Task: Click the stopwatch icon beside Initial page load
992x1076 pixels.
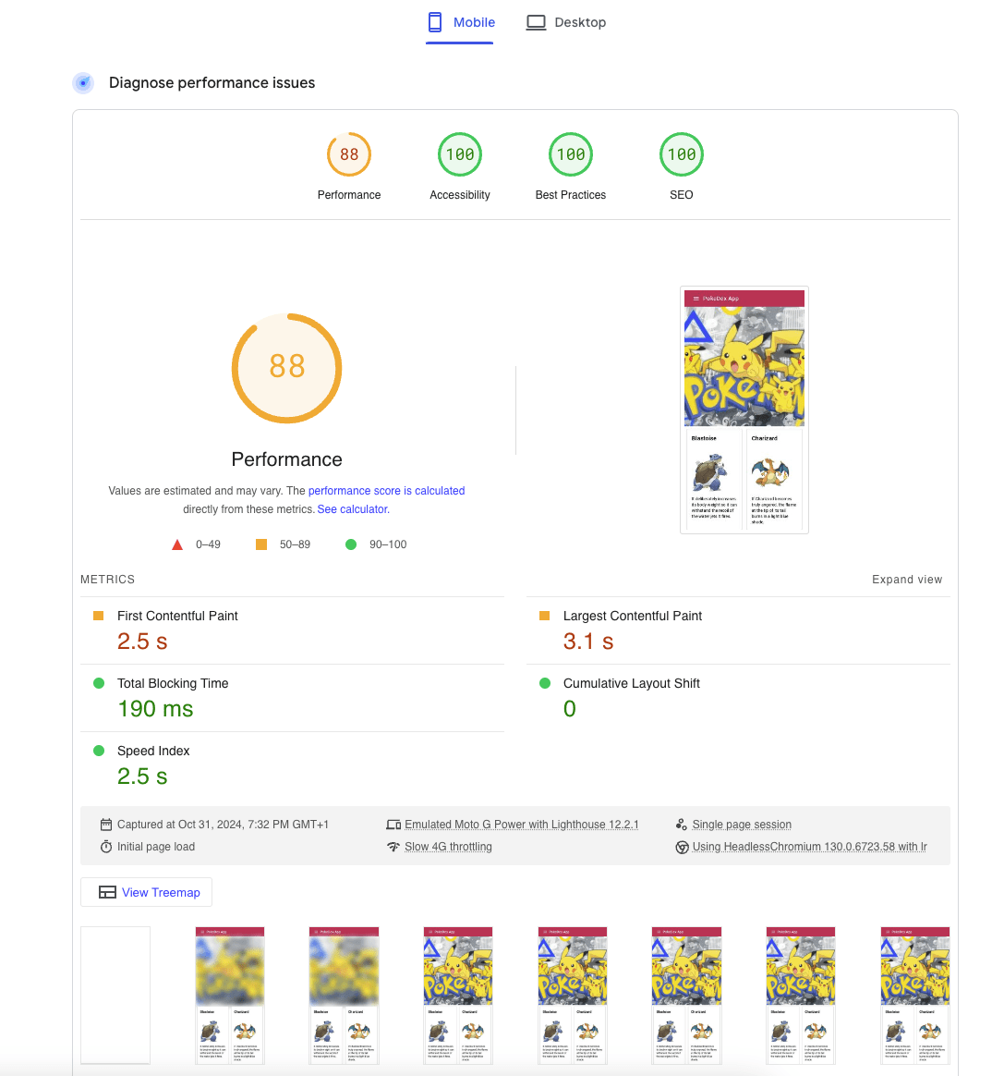Action: 106,847
